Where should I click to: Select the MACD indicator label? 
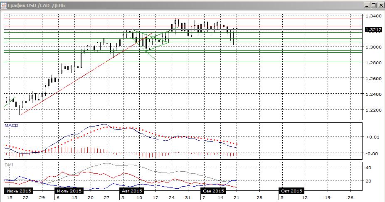tap(12, 126)
